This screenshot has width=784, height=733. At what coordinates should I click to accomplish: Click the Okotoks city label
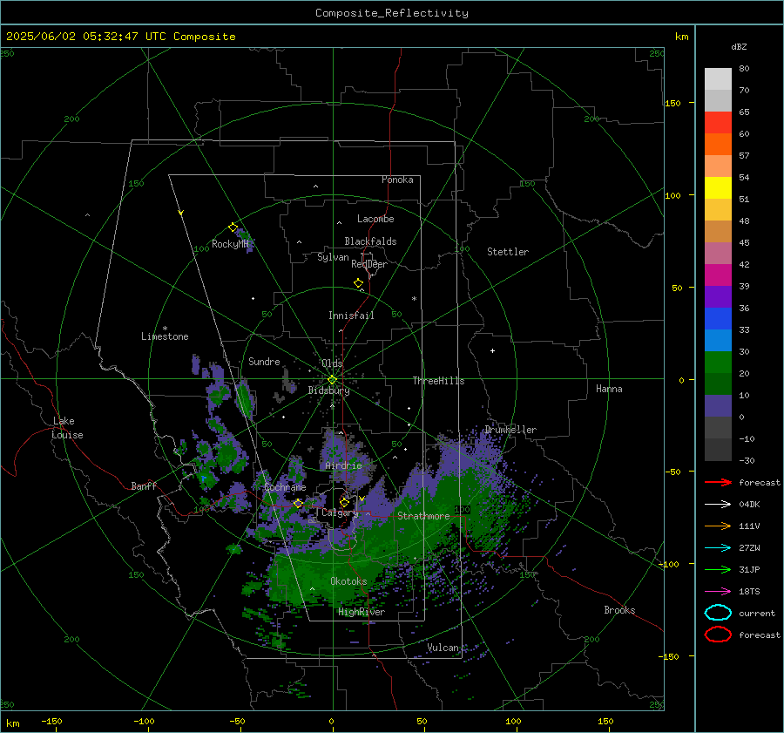348,581
